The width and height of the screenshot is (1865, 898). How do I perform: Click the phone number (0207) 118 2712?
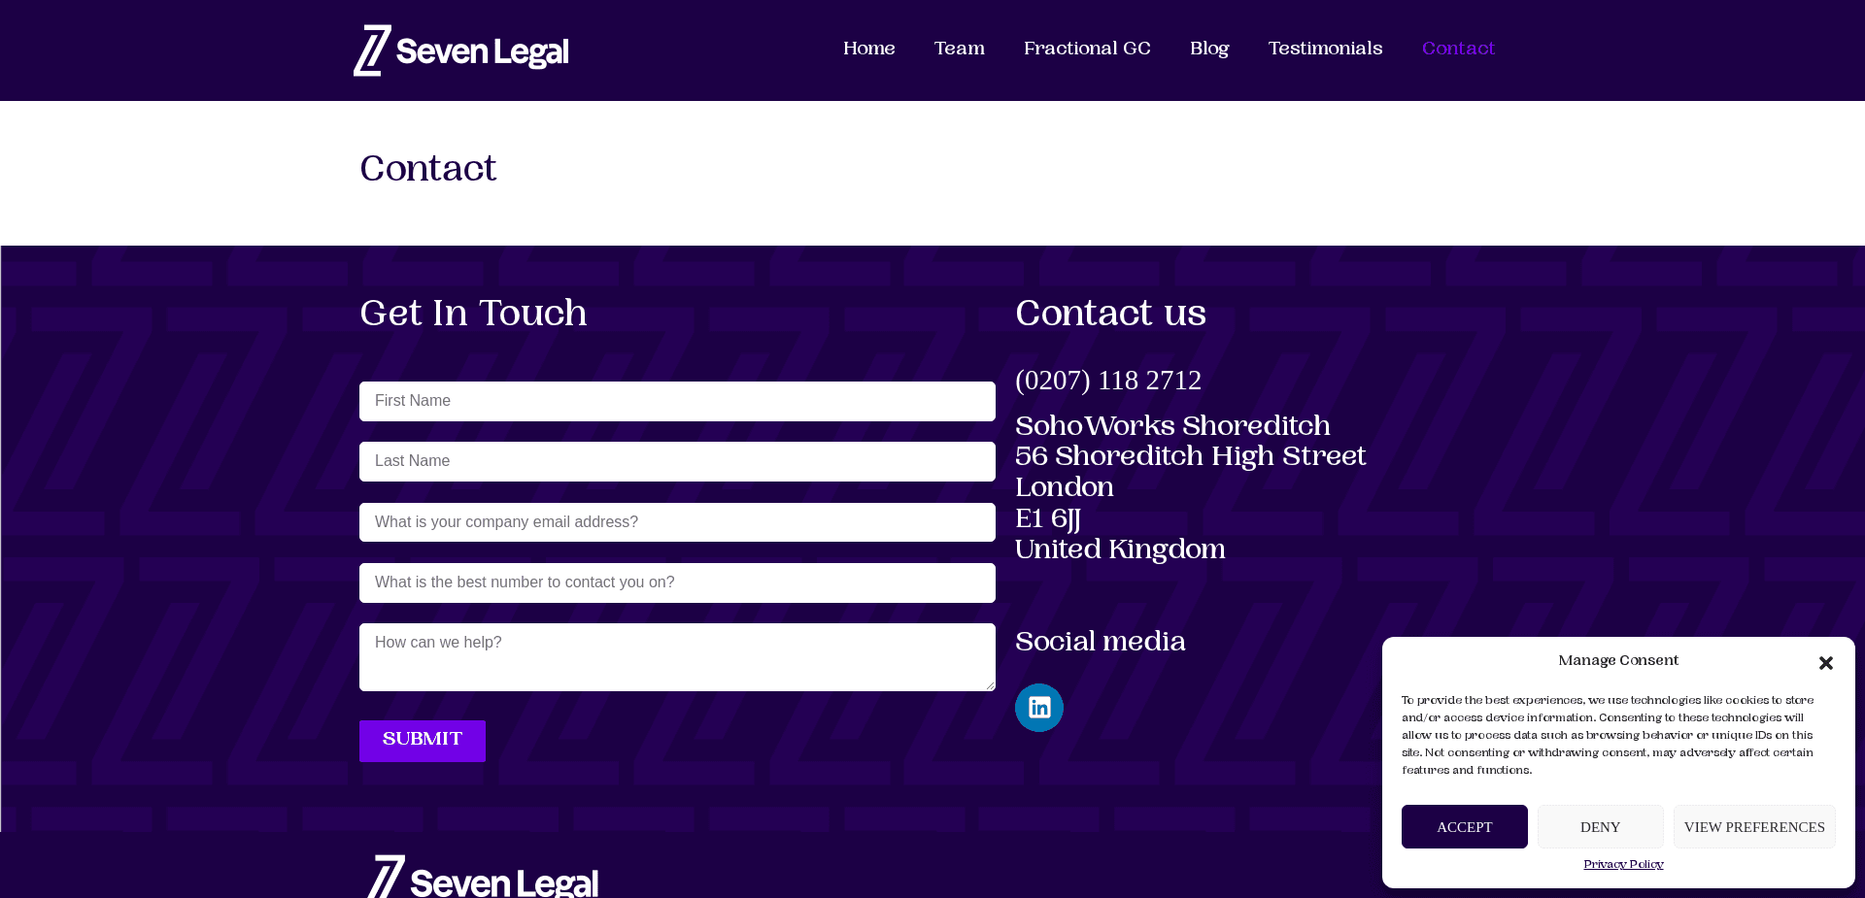pyautogui.click(x=1108, y=381)
